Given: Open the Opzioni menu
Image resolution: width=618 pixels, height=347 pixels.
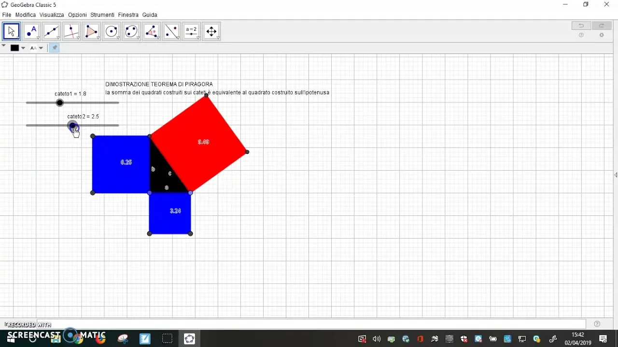Looking at the screenshot, I should pos(77,15).
